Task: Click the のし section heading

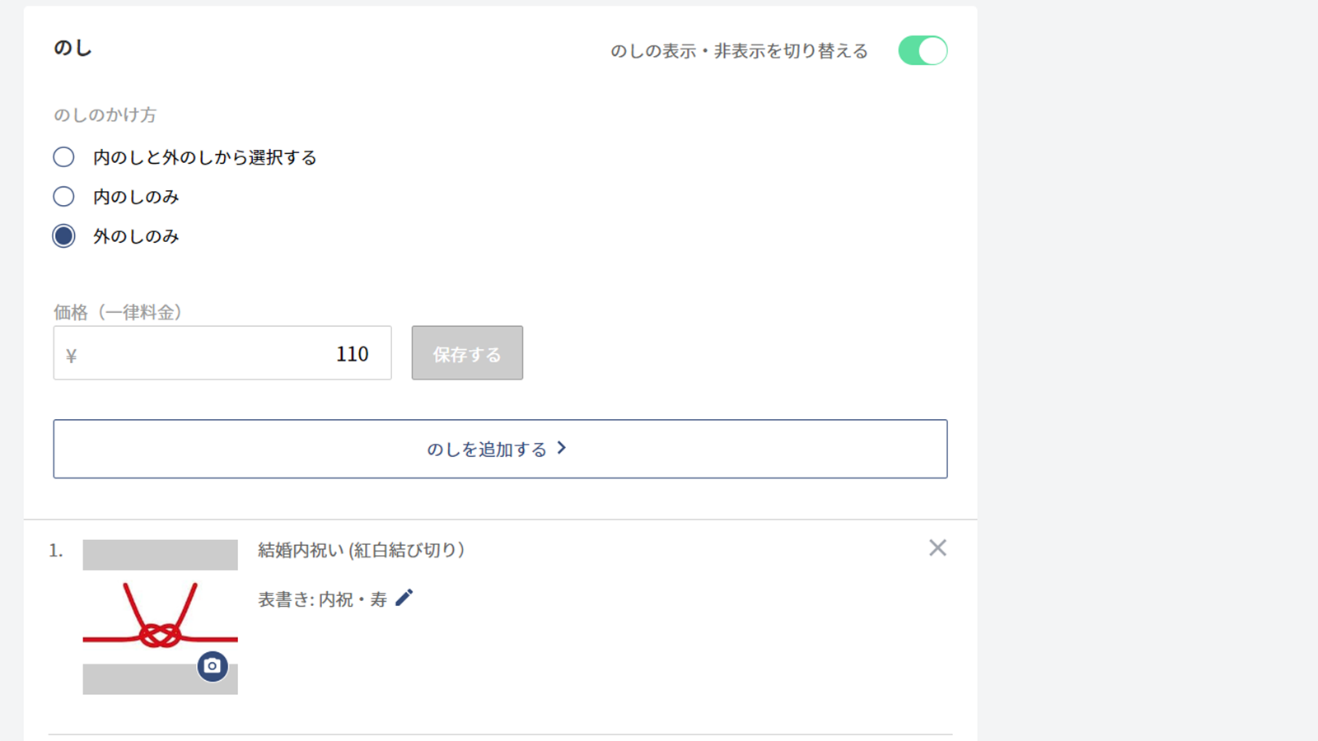Action: pos(72,49)
